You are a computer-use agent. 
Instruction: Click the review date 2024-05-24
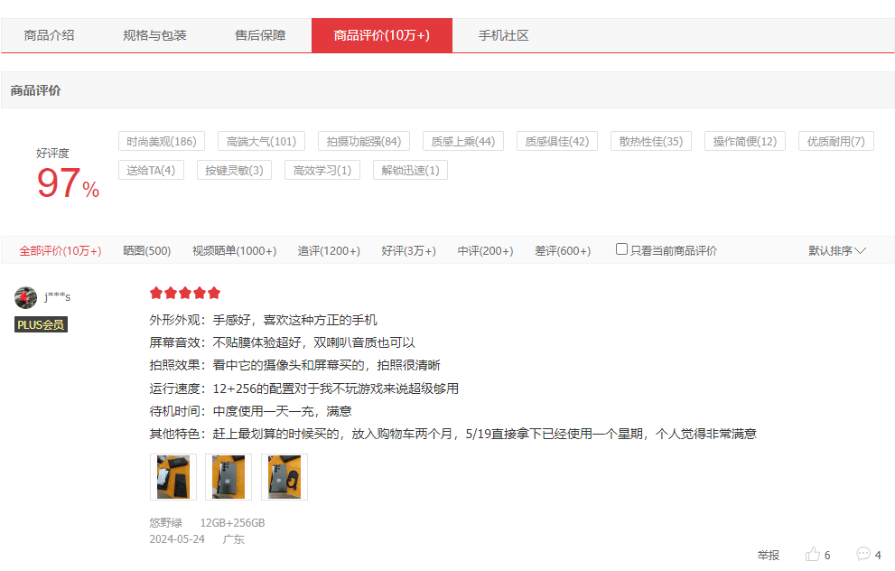pos(177,539)
